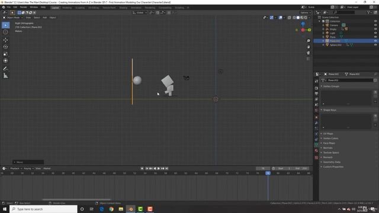The height and width of the screenshot is (213, 379).
Task: Open the Render properties tab
Action: pyautogui.click(x=316, y=88)
